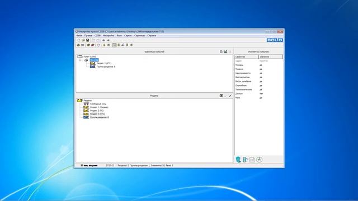Click the shield-shaped icon in second toolbar
This screenshot has width=358, height=201.
click(127, 45)
